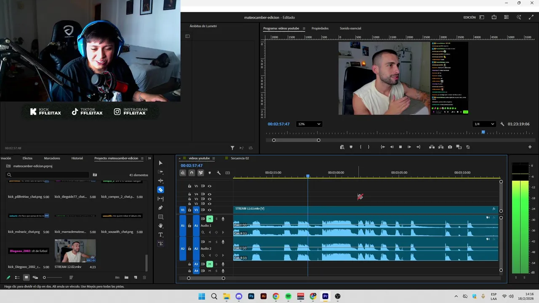
Task: Expand hidden panel tabs chevron
Action: click(149, 158)
